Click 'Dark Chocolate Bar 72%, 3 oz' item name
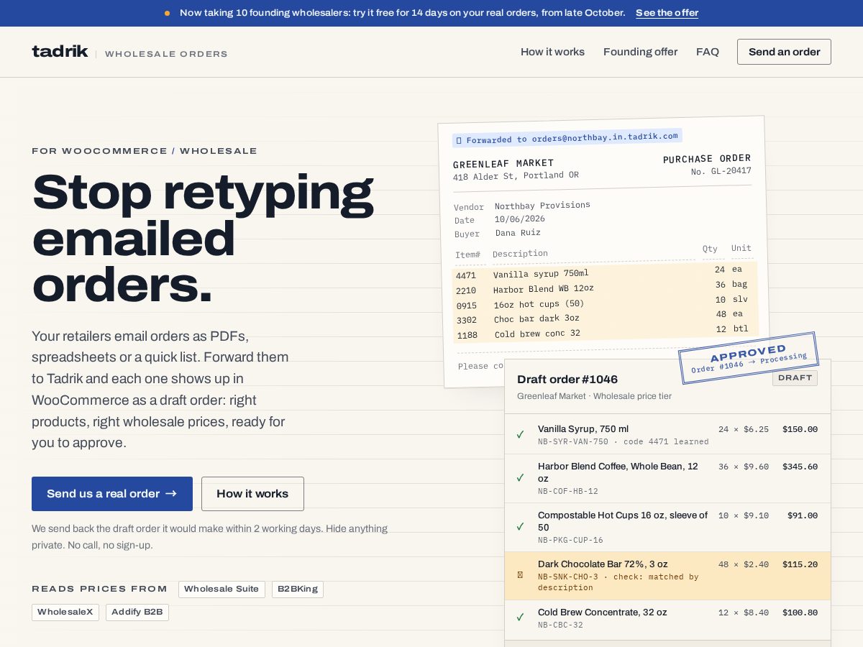 (603, 564)
